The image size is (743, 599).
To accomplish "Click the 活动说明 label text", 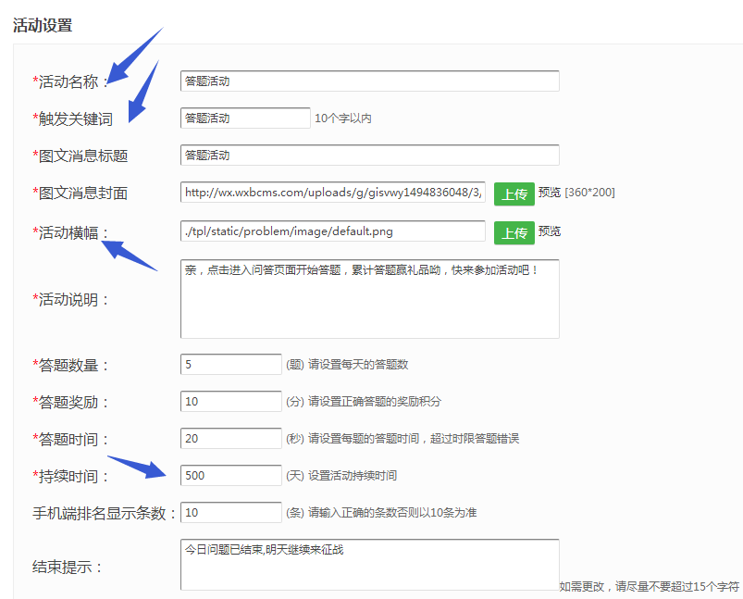I will [72, 300].
